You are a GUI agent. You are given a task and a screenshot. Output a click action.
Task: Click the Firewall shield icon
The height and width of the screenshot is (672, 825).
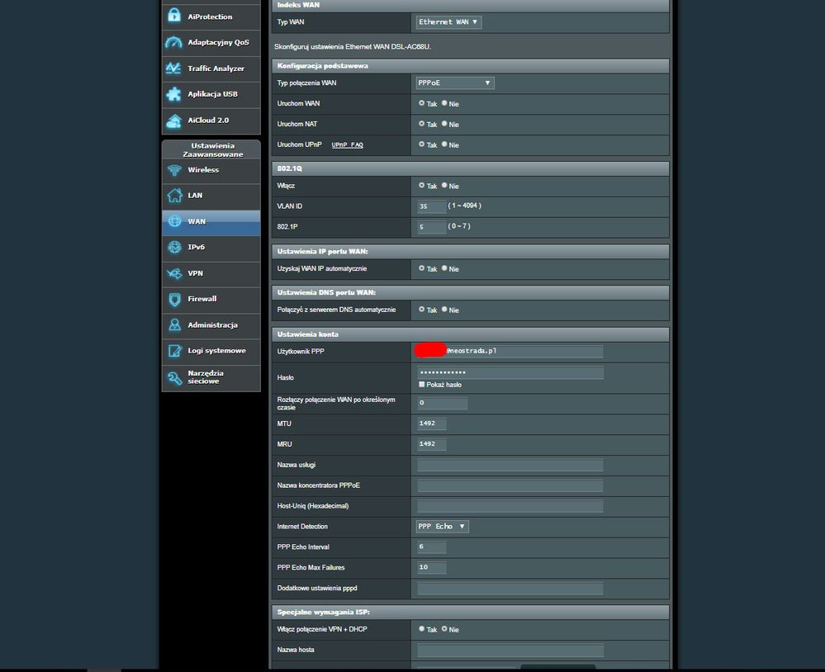pos(174,299)
